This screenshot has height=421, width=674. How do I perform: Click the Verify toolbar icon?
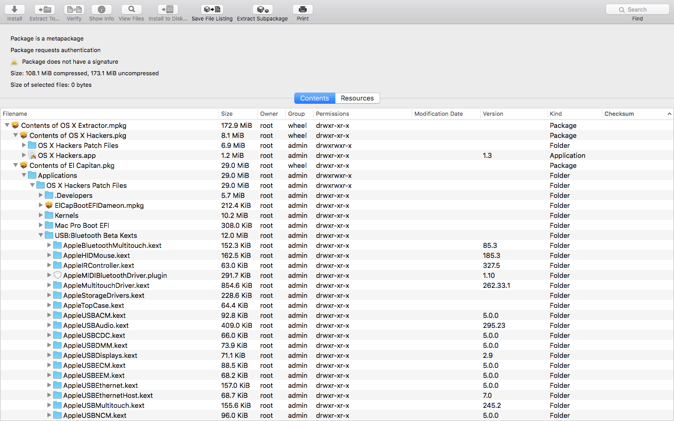74,9
